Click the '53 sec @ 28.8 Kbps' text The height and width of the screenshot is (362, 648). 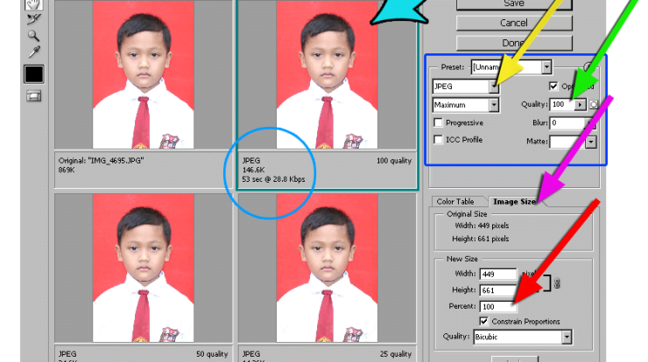(x=273, y=179)
